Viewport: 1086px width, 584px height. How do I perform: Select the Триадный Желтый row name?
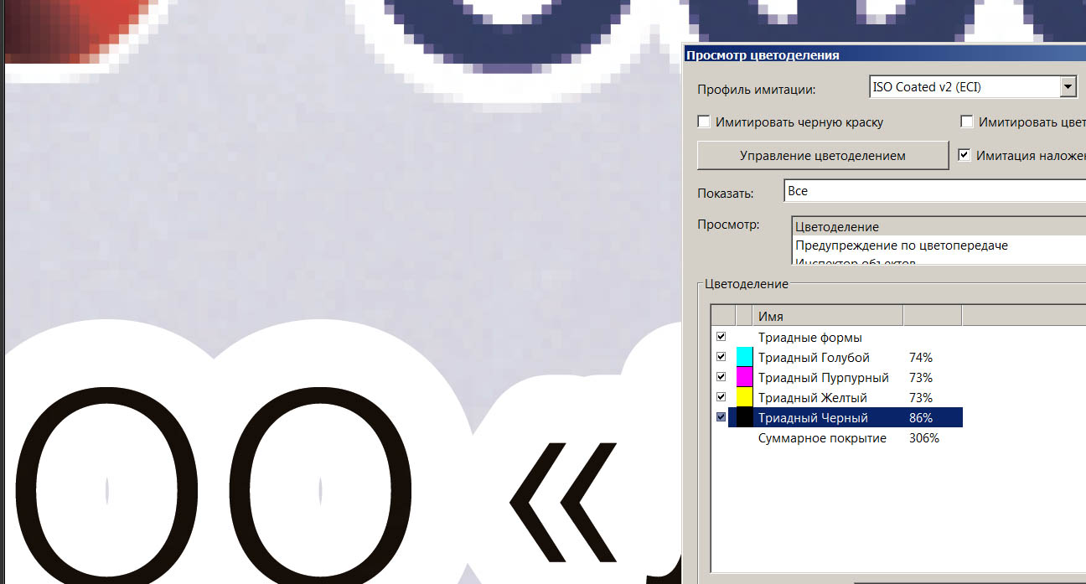tap(812, 398)
